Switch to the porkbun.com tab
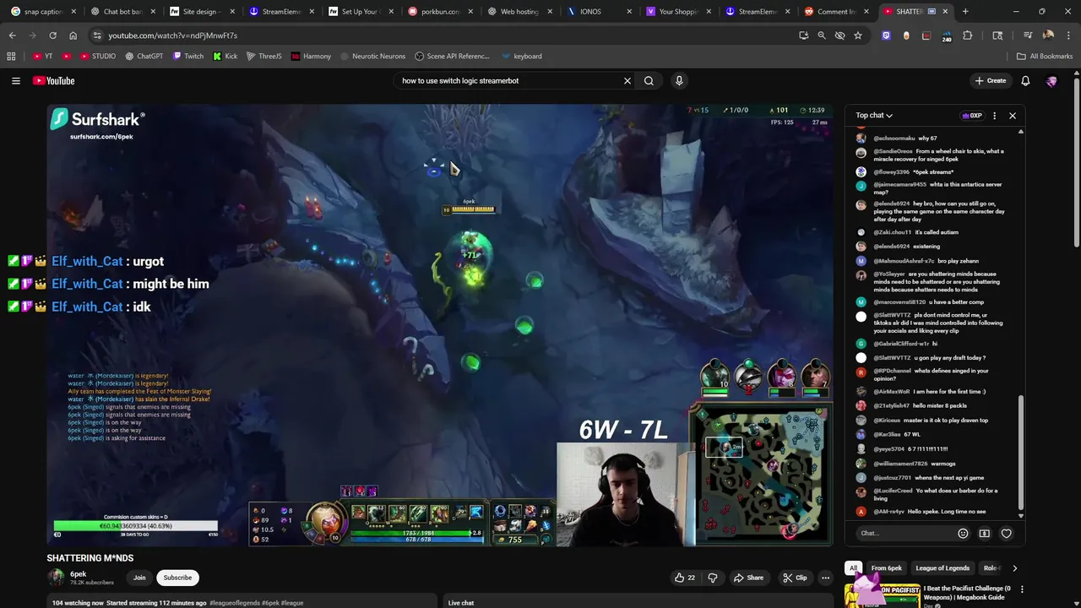 click(440, 12)
